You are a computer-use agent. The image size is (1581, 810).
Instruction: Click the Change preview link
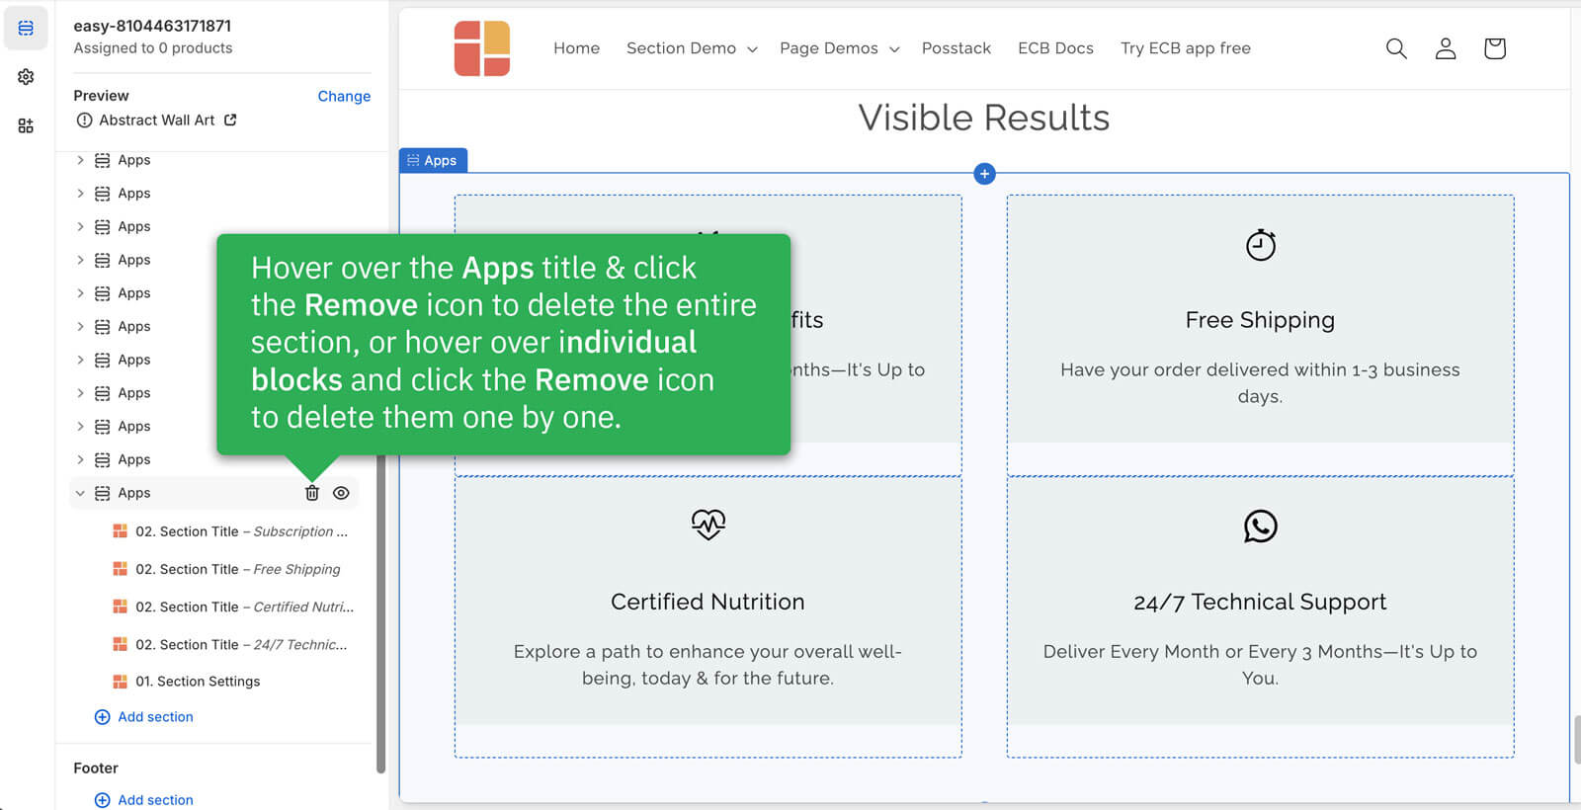point(344,96)
